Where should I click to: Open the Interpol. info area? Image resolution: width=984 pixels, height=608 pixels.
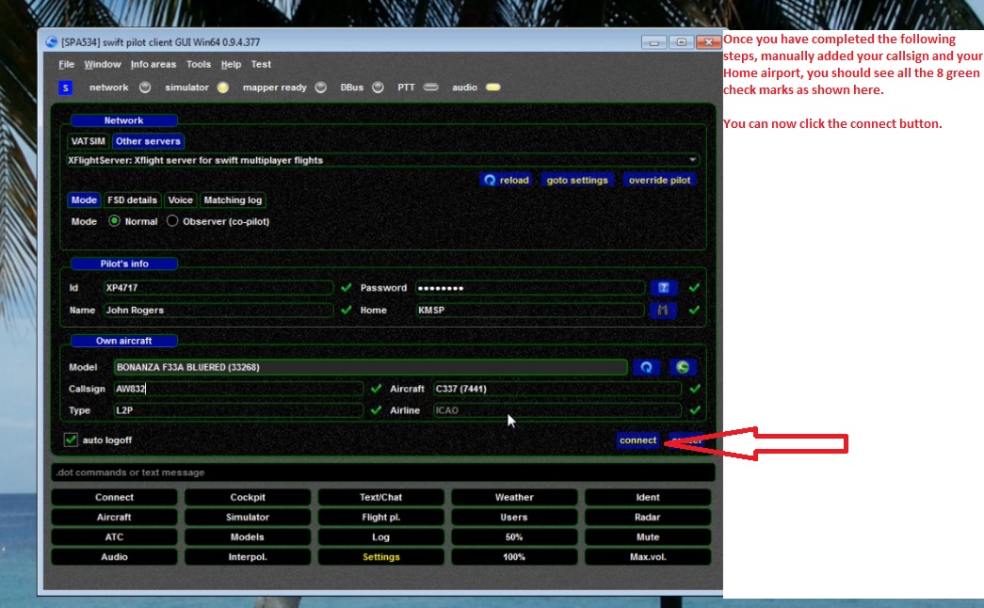[x=248, y=558]
